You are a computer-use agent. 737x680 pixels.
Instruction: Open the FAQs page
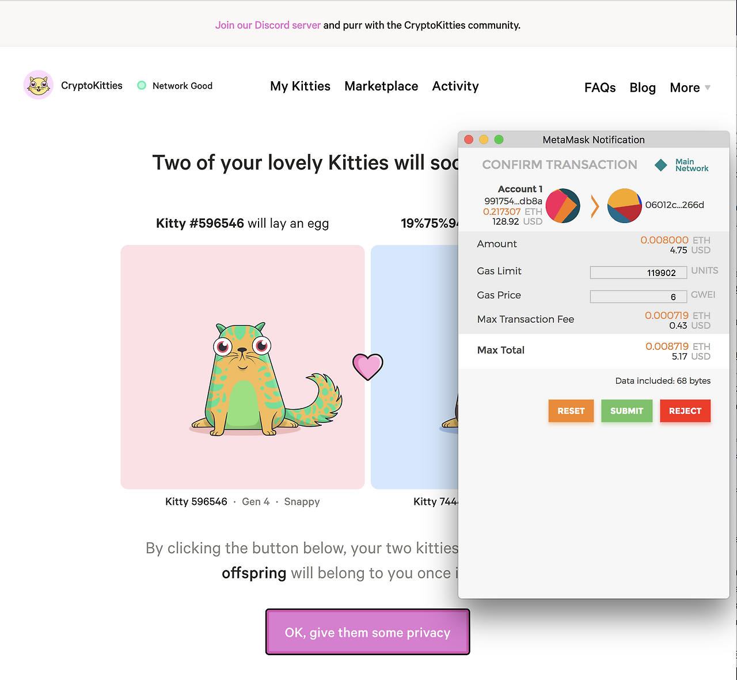600,88
